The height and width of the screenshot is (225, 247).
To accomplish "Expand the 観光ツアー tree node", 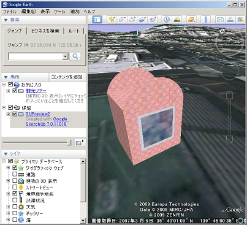I will [8, 91].
